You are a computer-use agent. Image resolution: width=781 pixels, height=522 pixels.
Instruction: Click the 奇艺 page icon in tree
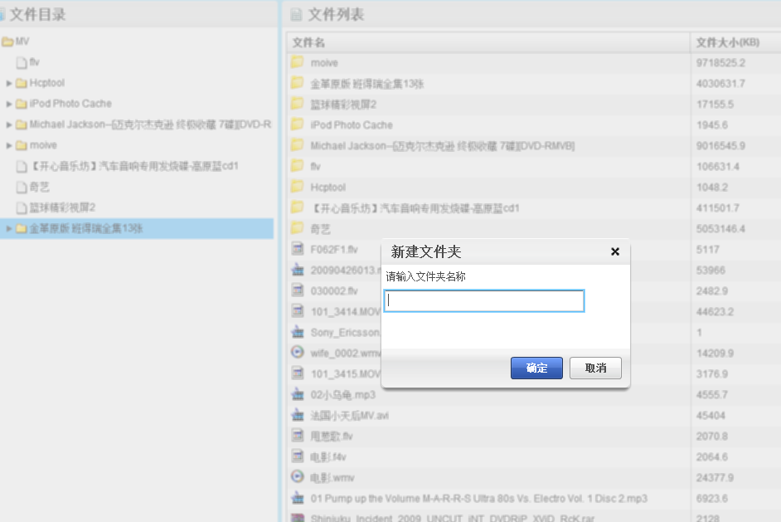[x=22, y=187]
